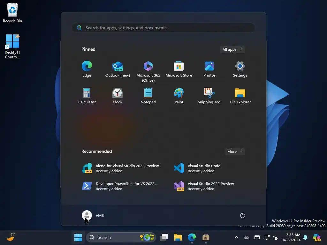Launch Visual Studio 2022 Preview
The image size is (327, 245).
204,186
